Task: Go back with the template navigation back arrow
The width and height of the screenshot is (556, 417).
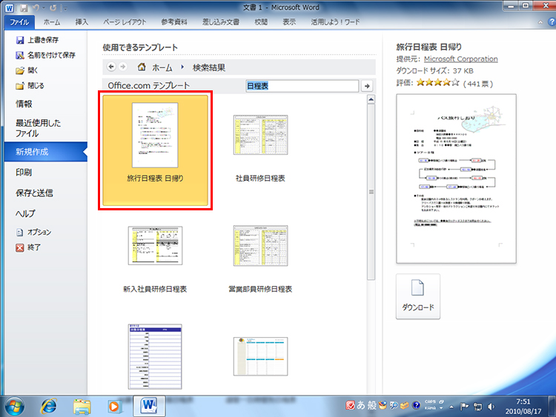Action: coord(111,67)
